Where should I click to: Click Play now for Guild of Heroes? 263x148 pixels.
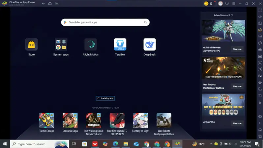click(x=237, y=49)
